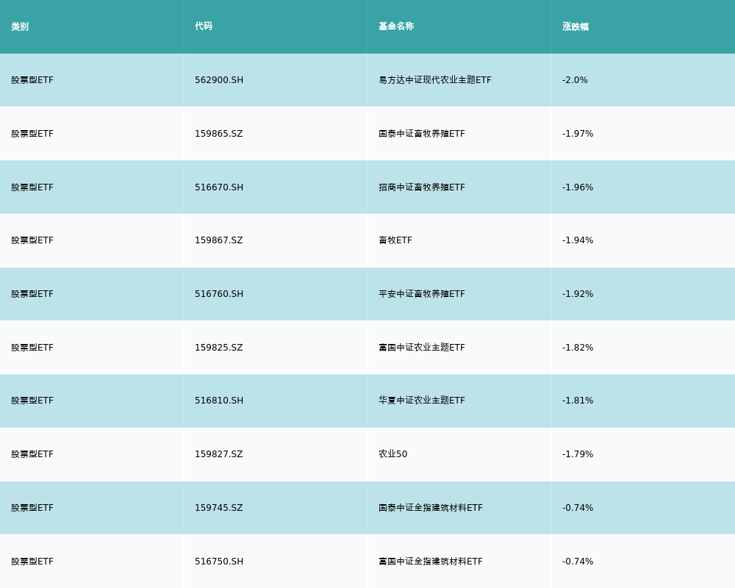
Task: Select fund code 159825.SZ
Action: pos(218,348)
